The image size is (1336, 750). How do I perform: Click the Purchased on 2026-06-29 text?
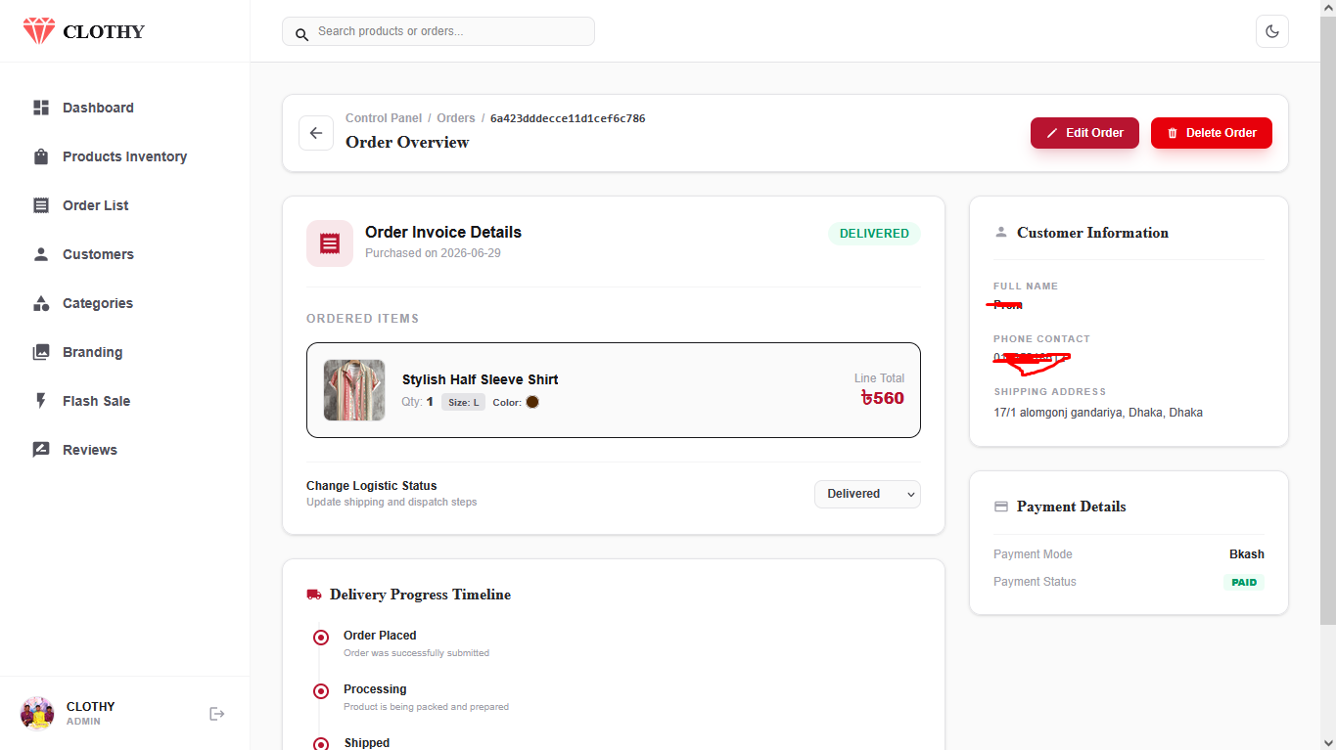tap(434, 253)
